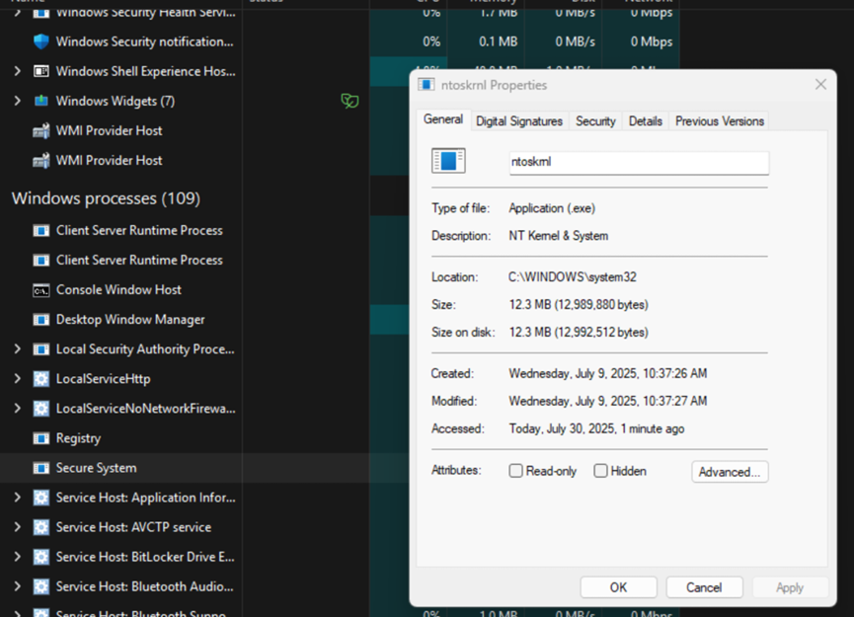Click the Windows Shell Experience Host icon

[x=40, y=71]
